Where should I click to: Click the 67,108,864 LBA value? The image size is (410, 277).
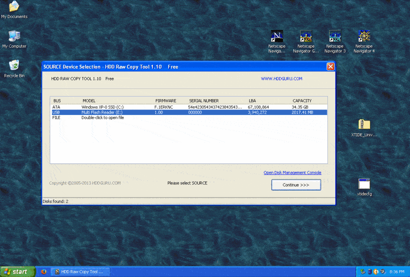coord(258,107)
